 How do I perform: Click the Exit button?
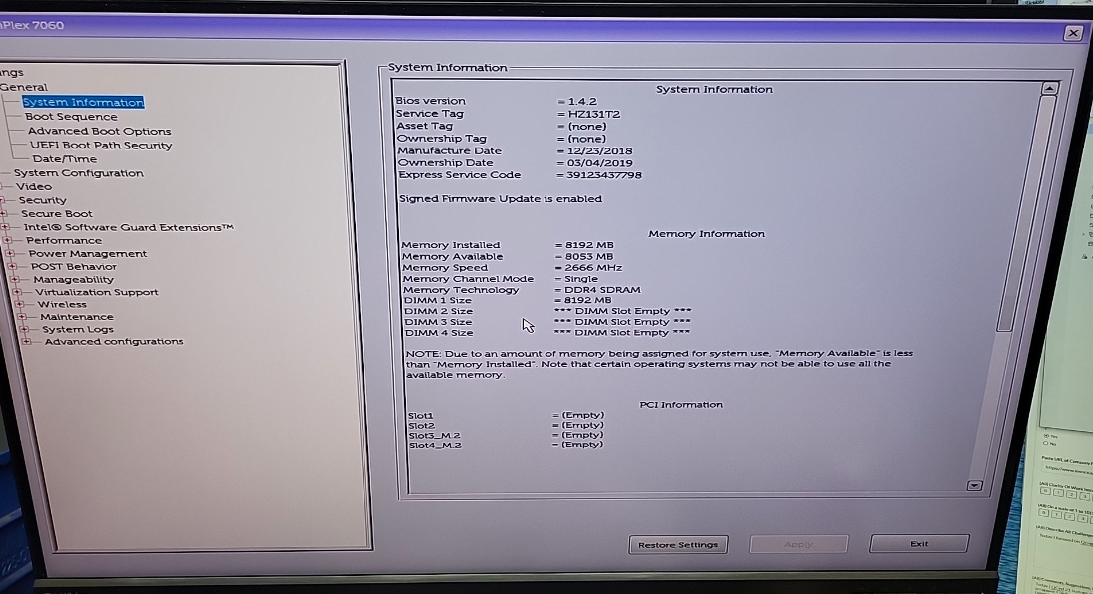919,544
